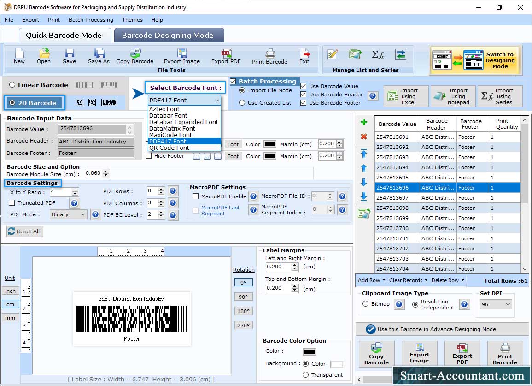Select the Use Created List option
Screen dimensions: 532x386
coord(242,103)
